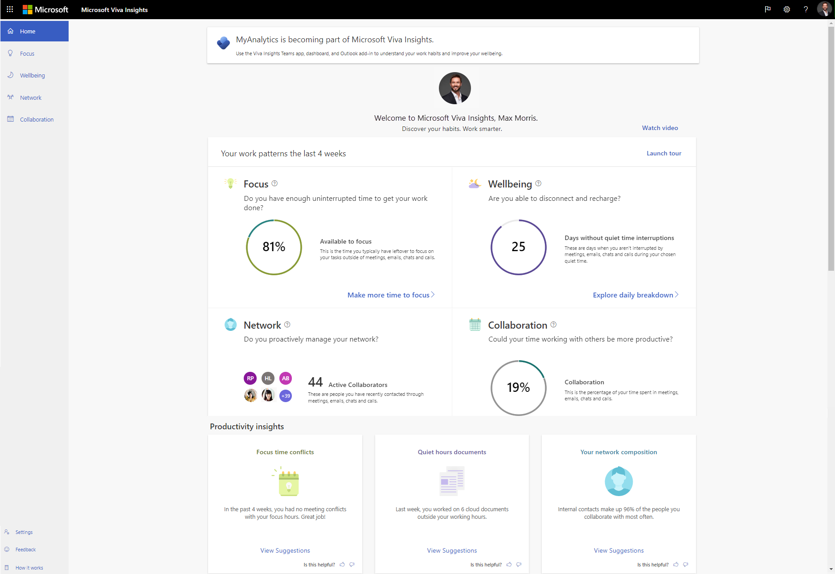Open the settings gear in header
Viewport: 835px width, 574px height.
pyautogui.click(x=787, y=9)
